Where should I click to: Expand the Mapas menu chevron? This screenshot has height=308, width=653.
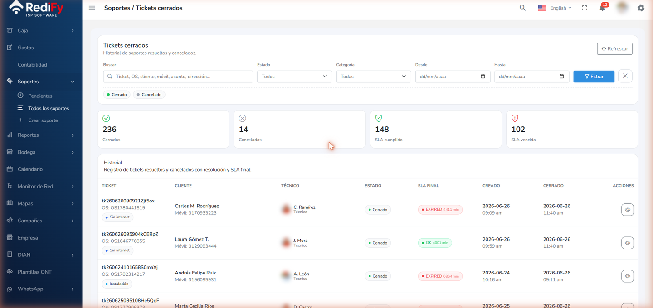73,204
